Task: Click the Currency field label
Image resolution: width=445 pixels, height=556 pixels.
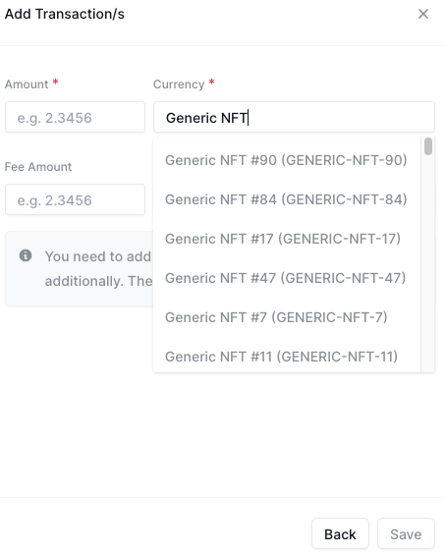Action: click(179, 84)
